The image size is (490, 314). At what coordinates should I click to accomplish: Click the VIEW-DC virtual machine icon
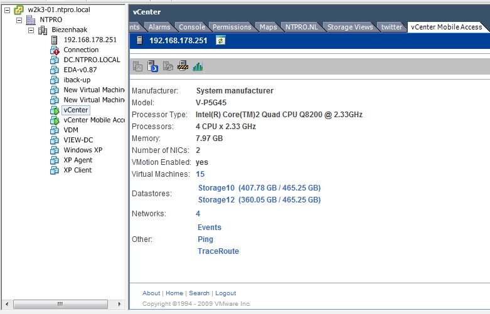[55, 140]
